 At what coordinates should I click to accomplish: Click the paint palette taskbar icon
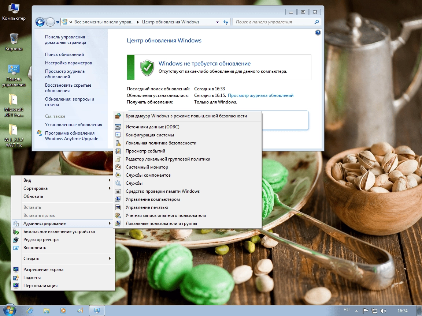pyautogui.click(x=80, y=311)
